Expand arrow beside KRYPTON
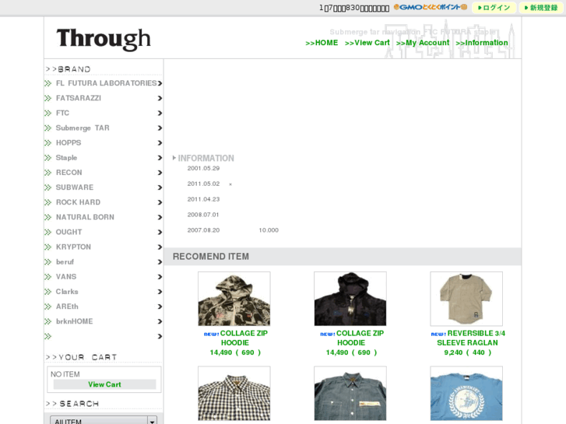This screenshot has width=566, height=424. click(160, 247)
